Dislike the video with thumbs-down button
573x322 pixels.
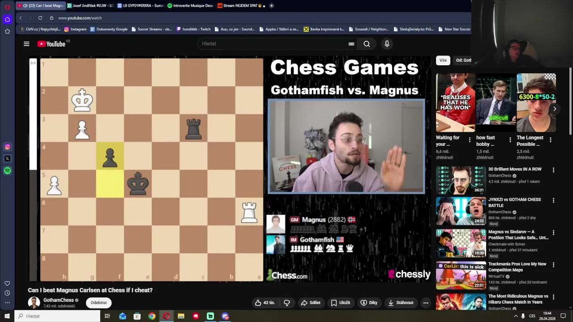287,303
